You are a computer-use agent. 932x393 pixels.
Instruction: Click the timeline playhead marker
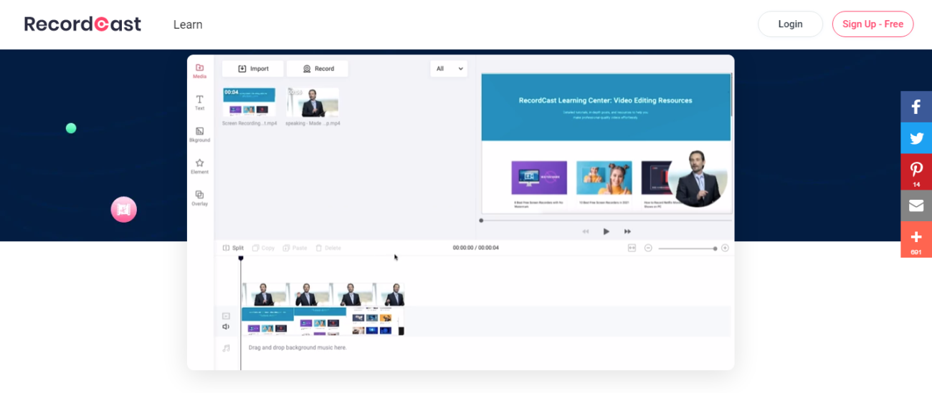point(241,258)
